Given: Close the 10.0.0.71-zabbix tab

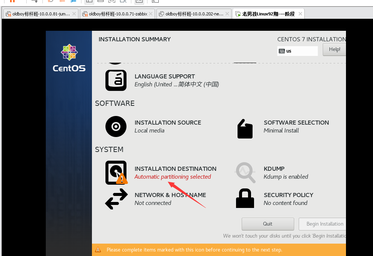Looking at the screenshot, I should click(x=150, y=14).
